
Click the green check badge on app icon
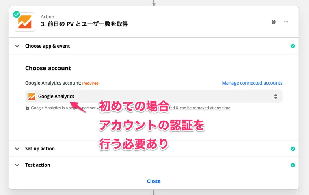click(17, 14)
